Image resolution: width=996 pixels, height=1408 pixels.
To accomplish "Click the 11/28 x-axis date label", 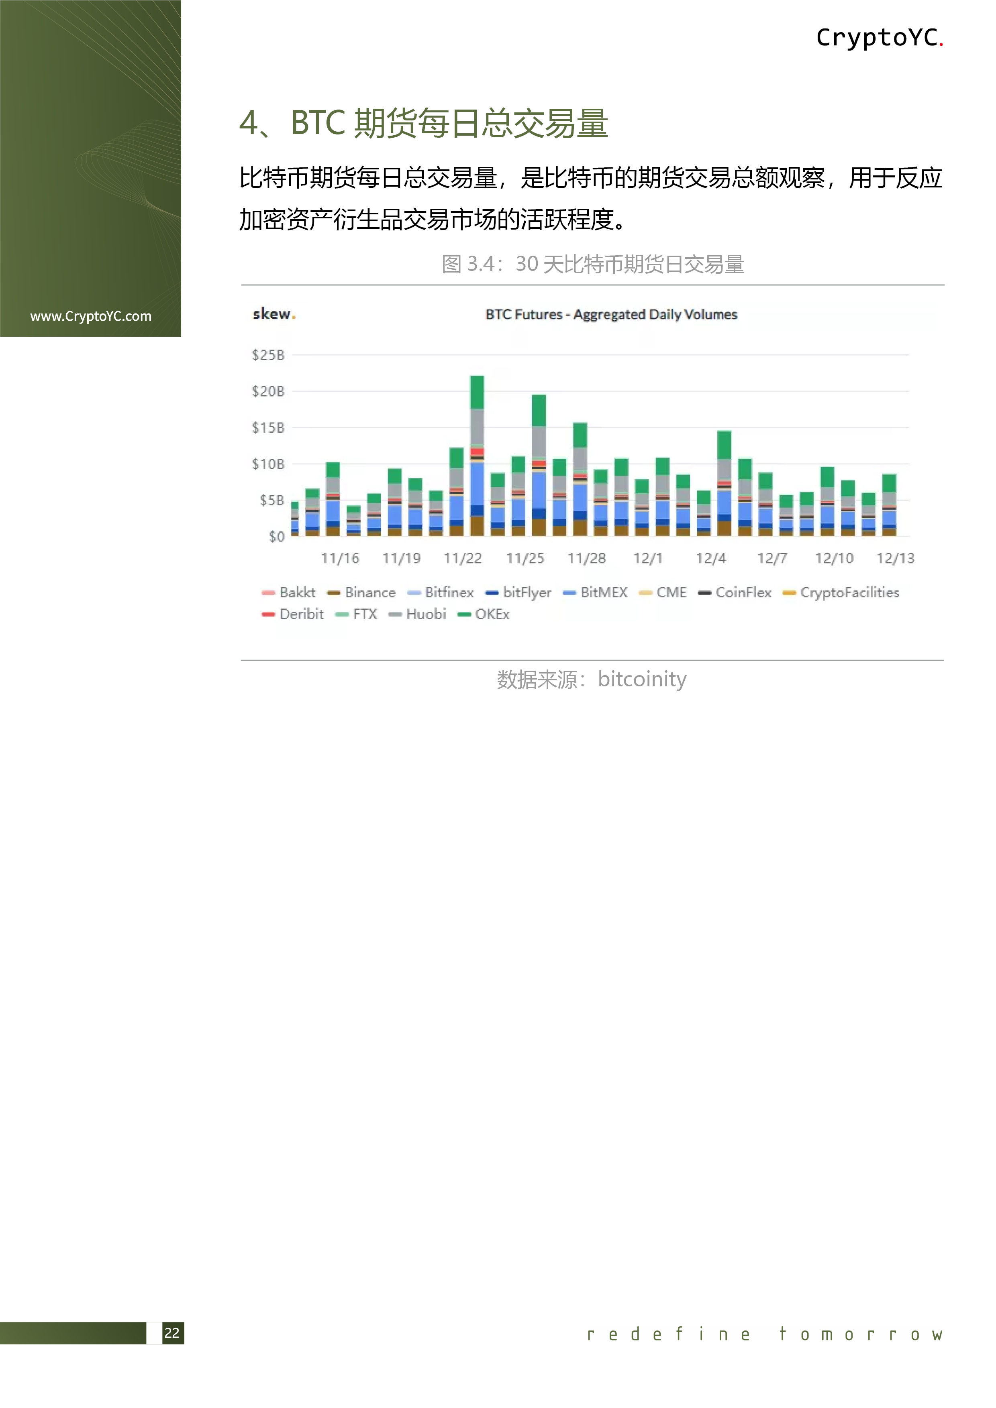I will click(x=586, y=559).
